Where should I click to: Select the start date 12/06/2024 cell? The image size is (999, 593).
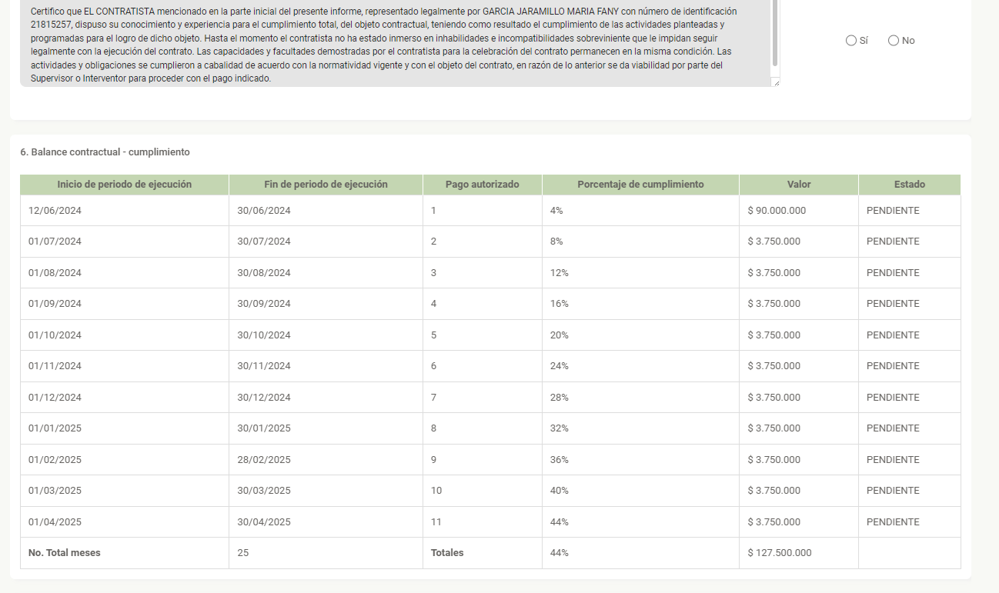pos(125,211)
